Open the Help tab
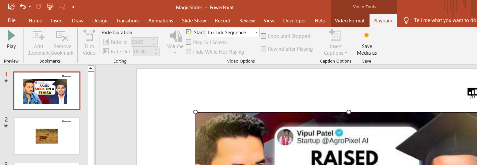 coord(320,20)
